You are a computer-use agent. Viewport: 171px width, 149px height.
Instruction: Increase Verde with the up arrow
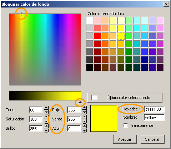(x=85, y=117)
